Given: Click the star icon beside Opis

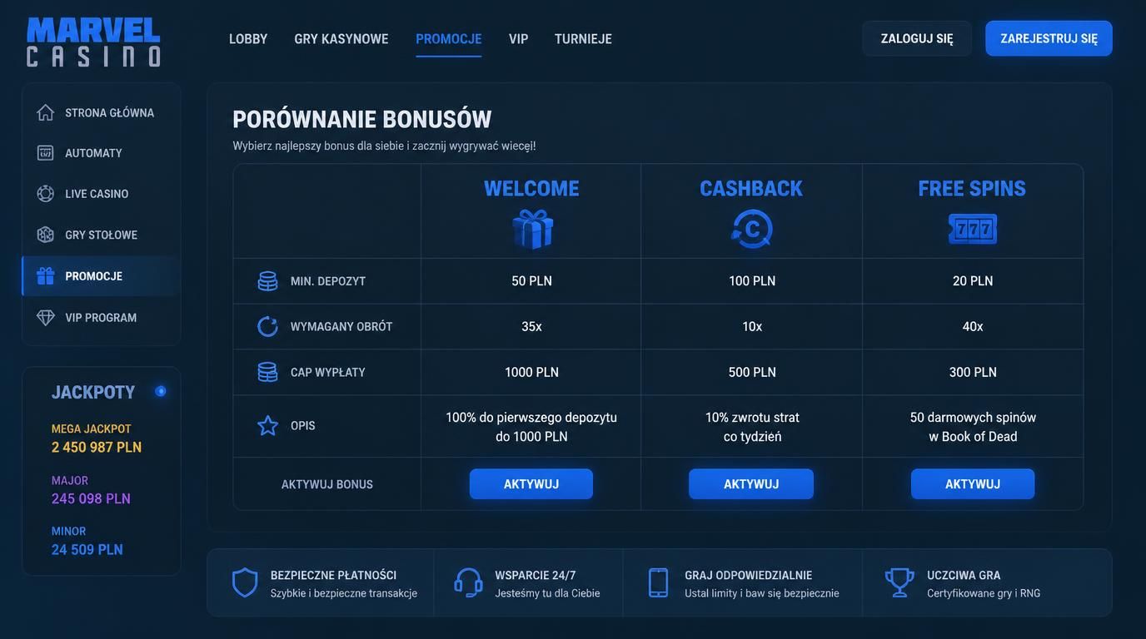Looking at the screenshot, I should point(267,426).
